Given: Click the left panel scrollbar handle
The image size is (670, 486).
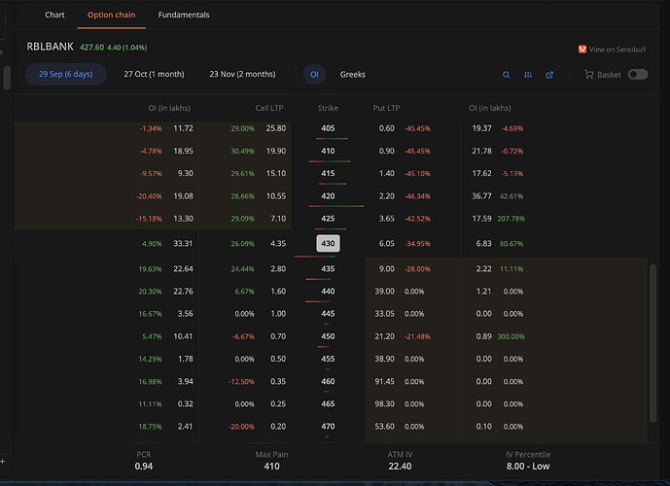Looking at the screenshot, I should click(x=7, y=78).
